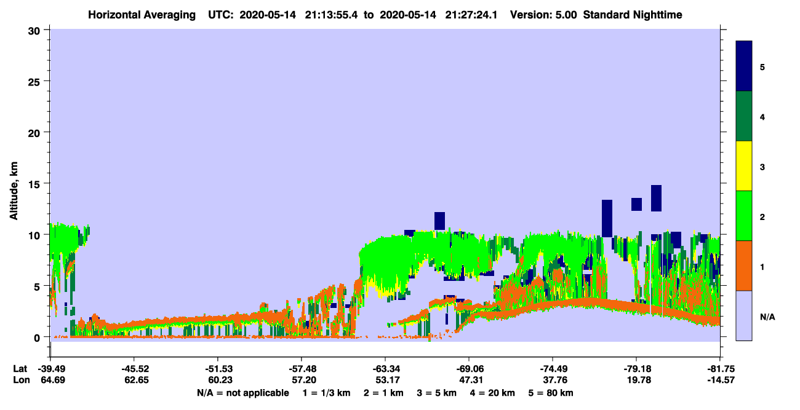The image size is (800, 410).
Task: Click the y-axis tick label 0
Action: [38, 337]
